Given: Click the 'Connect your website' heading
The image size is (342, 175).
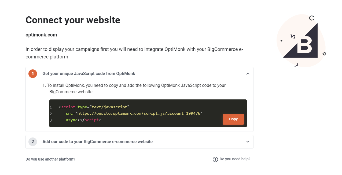Looking at the screenshot, I should point(73,20).
